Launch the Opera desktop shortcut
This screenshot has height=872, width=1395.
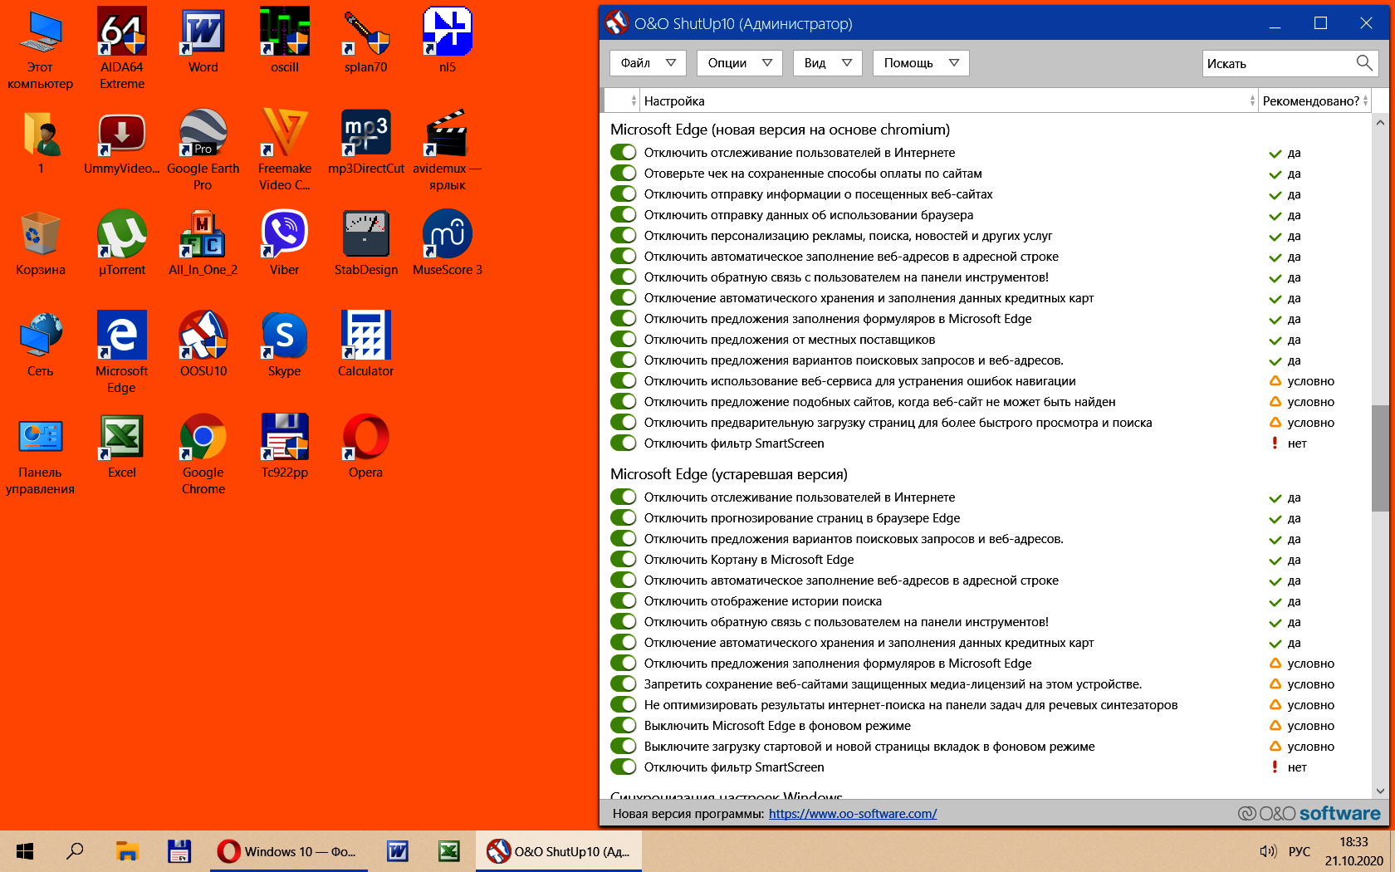pyautogui.click(x=366, y=445)
